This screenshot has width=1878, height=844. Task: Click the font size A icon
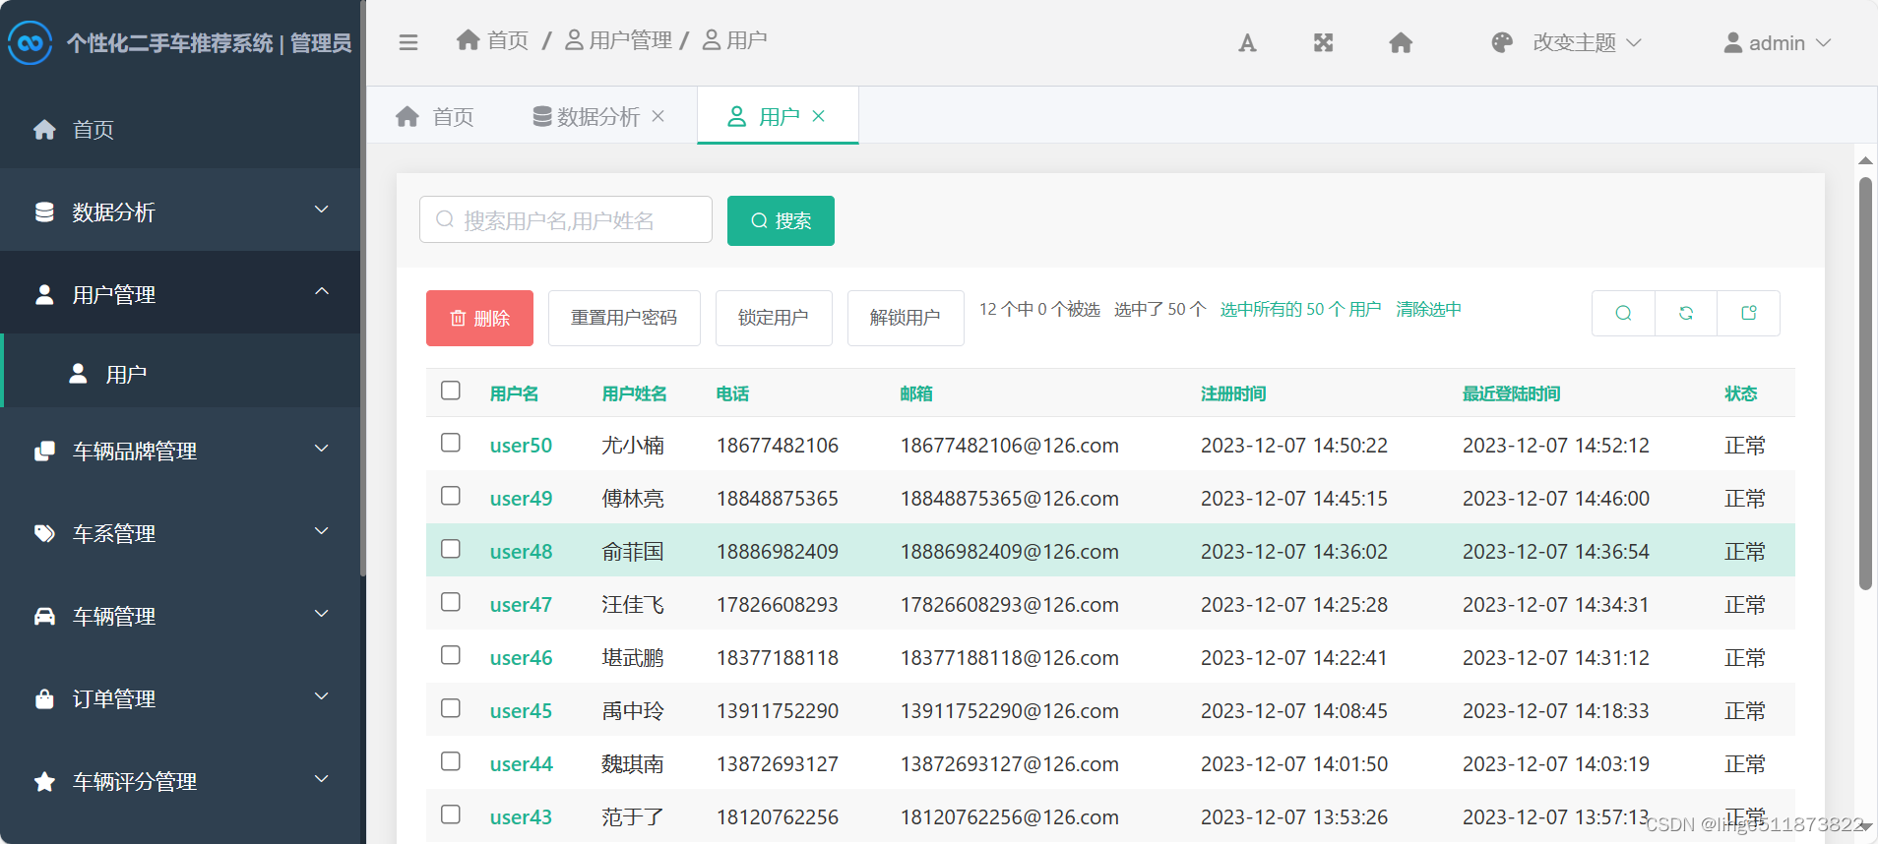click(x=1247, y=42)
